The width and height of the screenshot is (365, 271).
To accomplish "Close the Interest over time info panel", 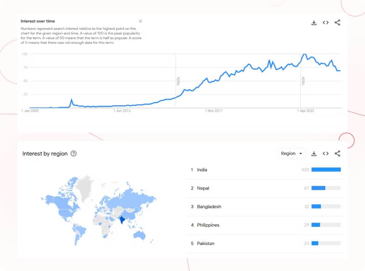I will (141, 21).
